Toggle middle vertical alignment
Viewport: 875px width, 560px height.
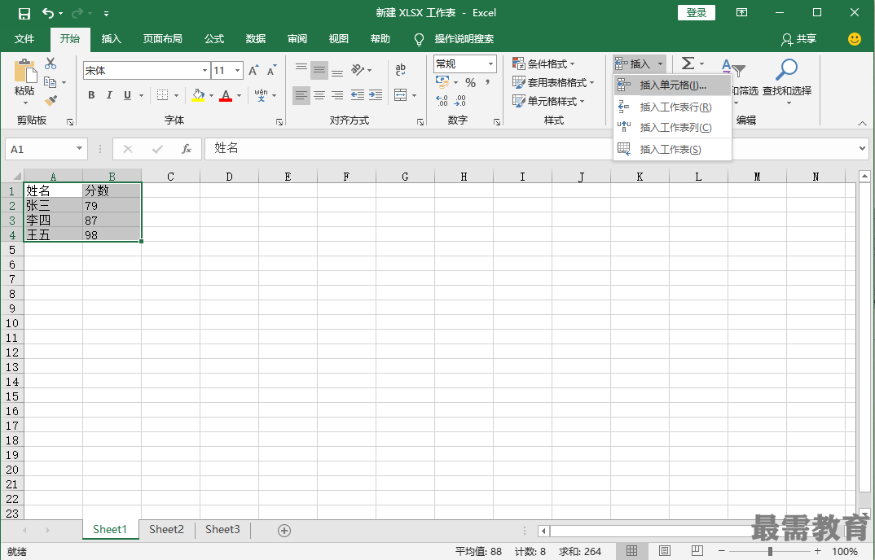pos(319,70)
